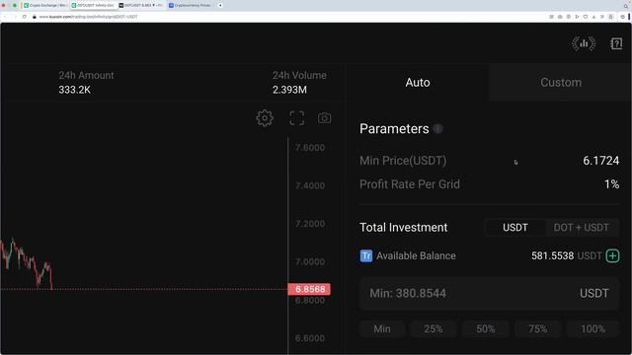
Task: Switch to the Custom tab
Action: (561, 82)
